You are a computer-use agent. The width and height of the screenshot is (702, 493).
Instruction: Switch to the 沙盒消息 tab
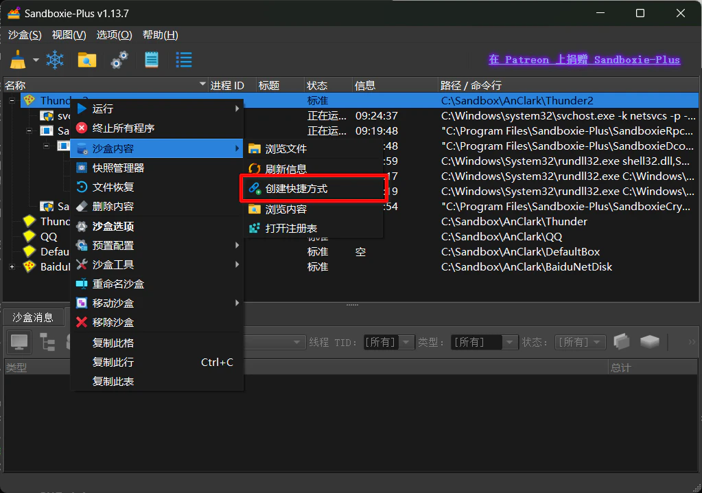[33, 317]
